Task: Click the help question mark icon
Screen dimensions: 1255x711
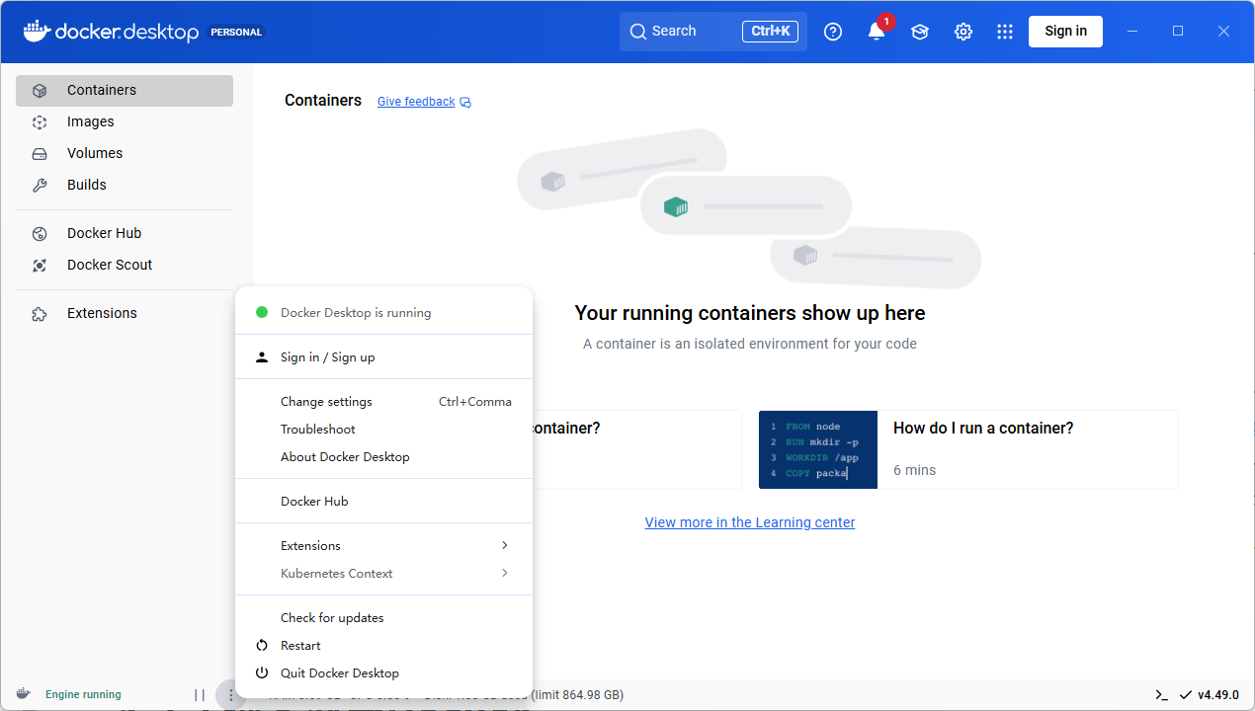Action: 833,32
